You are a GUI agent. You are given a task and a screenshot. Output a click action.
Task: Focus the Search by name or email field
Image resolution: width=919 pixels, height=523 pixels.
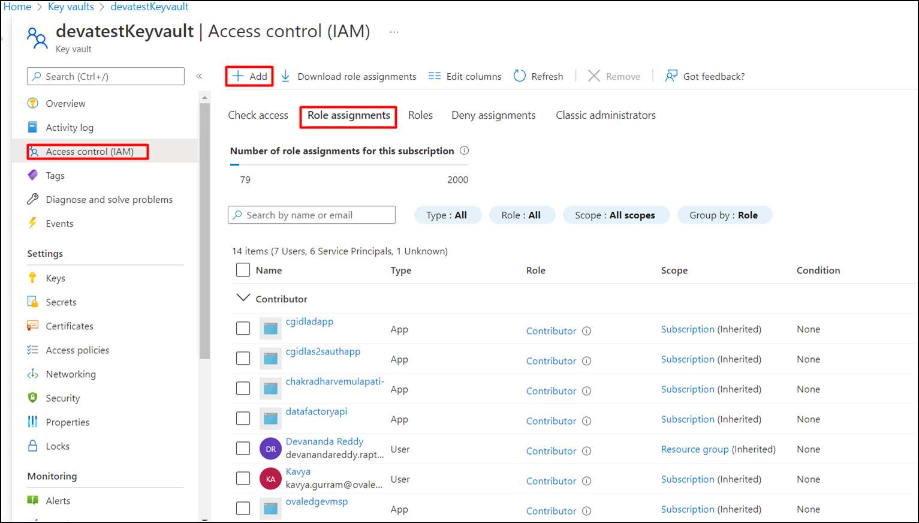[x=312, y=215]
